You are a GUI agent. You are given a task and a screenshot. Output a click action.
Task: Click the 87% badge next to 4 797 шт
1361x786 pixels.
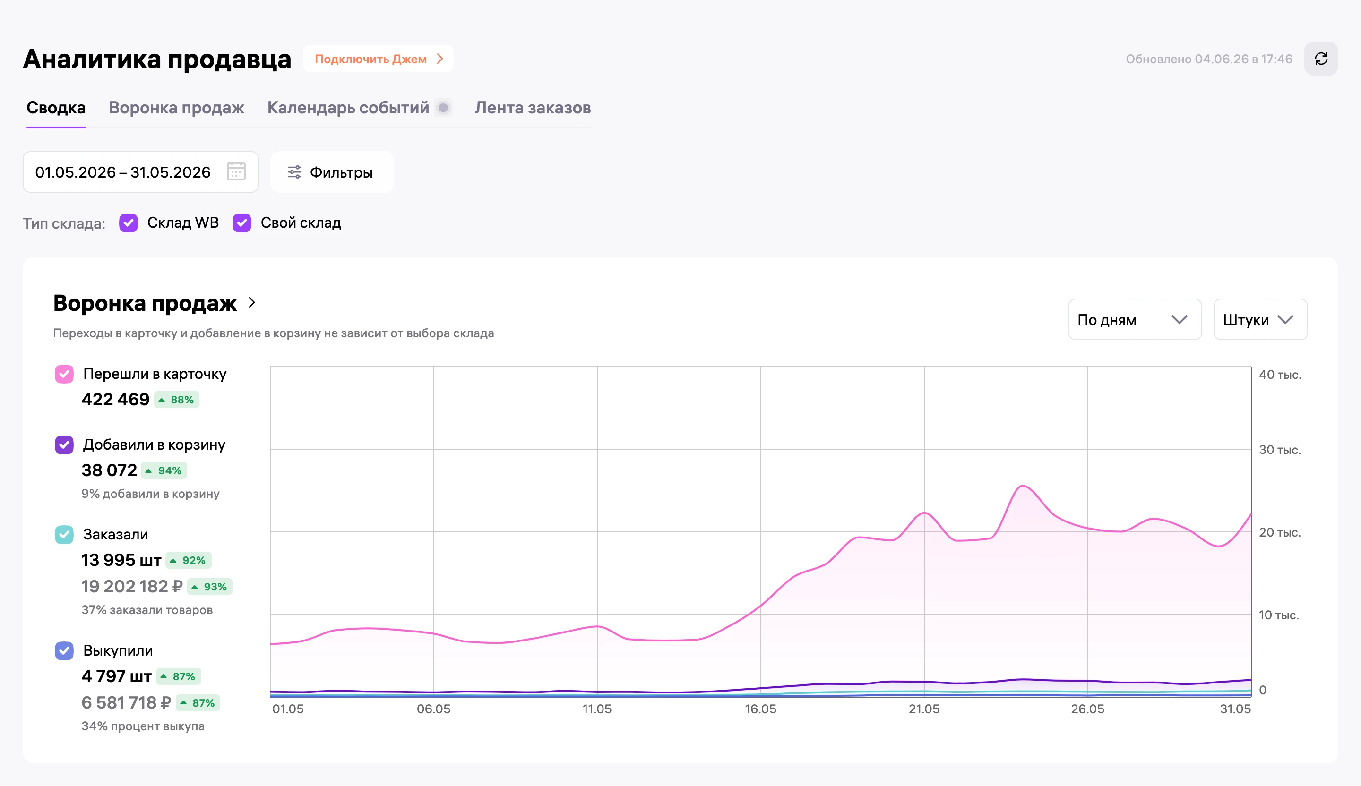point(179,676)
